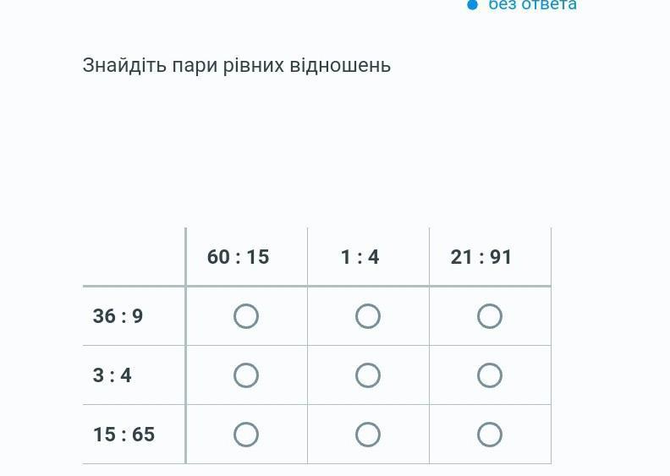
Task: Select radio for 3 : 4 and 21 : 91
Action: (490, 375)
